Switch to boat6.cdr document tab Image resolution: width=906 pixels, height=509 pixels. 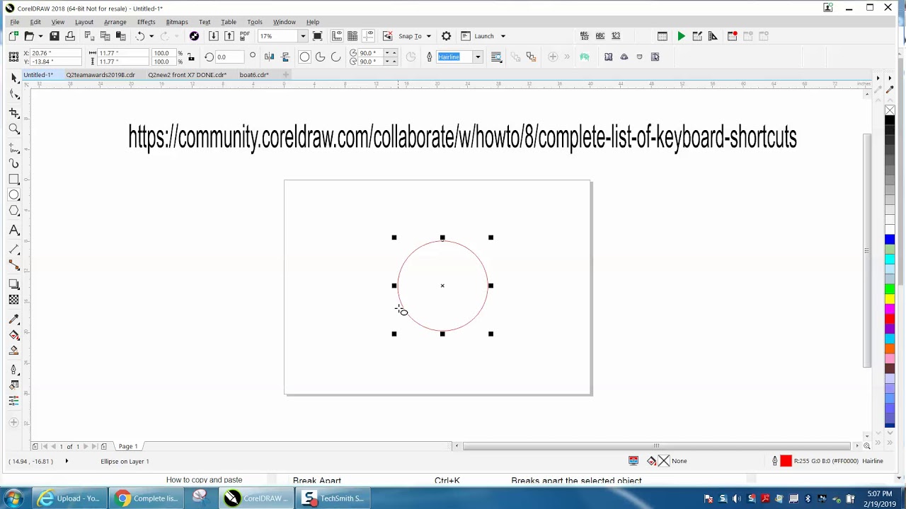[x=254, y=75]
